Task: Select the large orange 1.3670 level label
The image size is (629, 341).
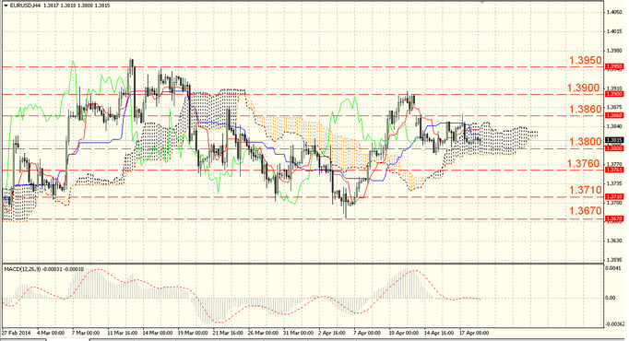Action: pos(586,211)
